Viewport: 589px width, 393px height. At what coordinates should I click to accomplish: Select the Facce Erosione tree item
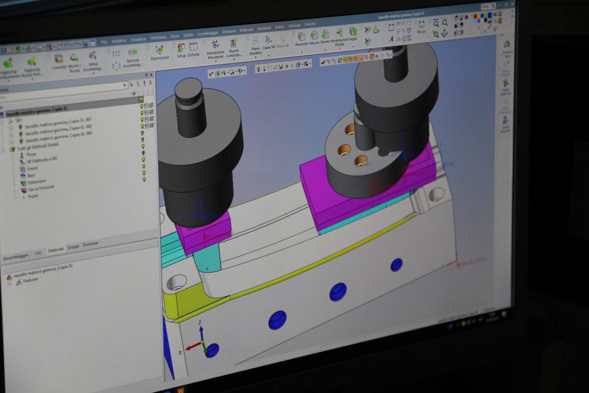(x=41, y=188)
